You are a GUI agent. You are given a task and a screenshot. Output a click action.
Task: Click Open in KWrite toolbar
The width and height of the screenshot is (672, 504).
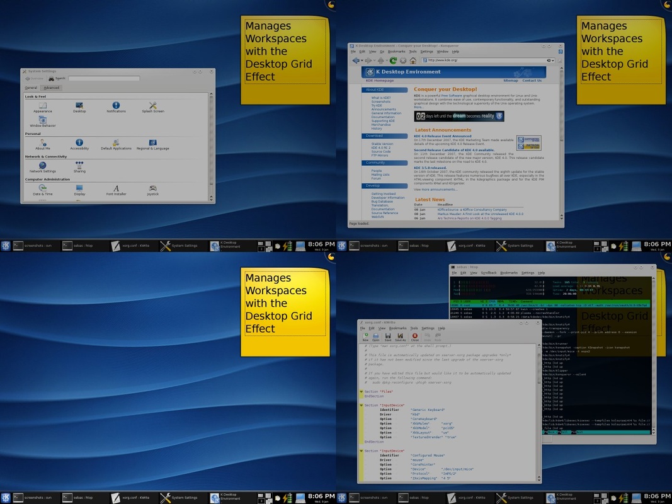[376, 337]
